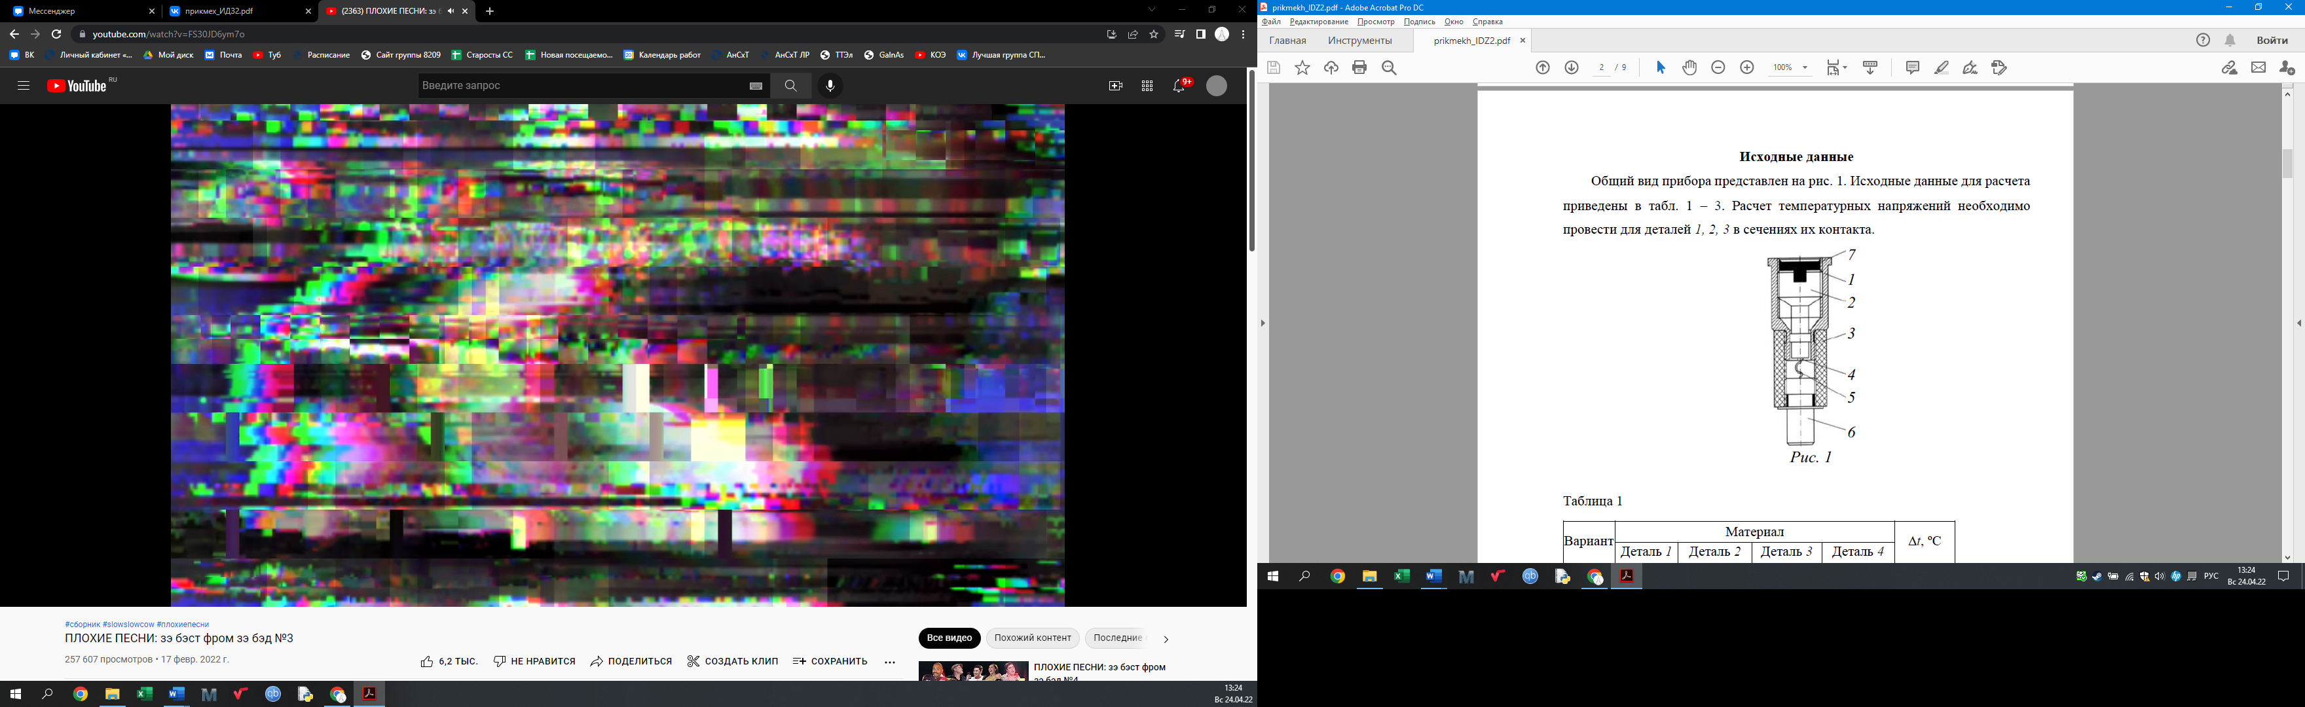
Task: Open a new Chrome tab
Action: 489,12
